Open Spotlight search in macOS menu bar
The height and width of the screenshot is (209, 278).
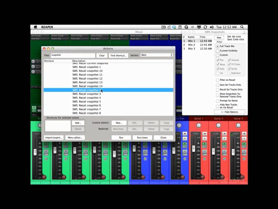242,27
